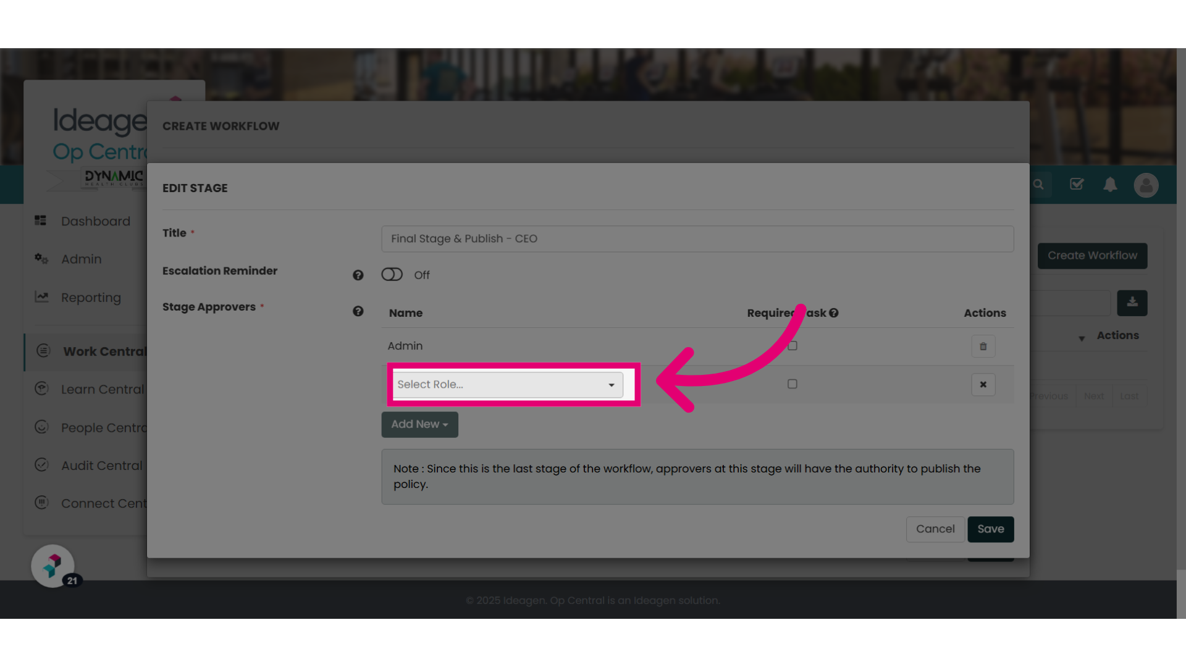Check Required Task box for new role
Image resolution: width=1186 pixels, height=667 pixels.
point(793,384)
